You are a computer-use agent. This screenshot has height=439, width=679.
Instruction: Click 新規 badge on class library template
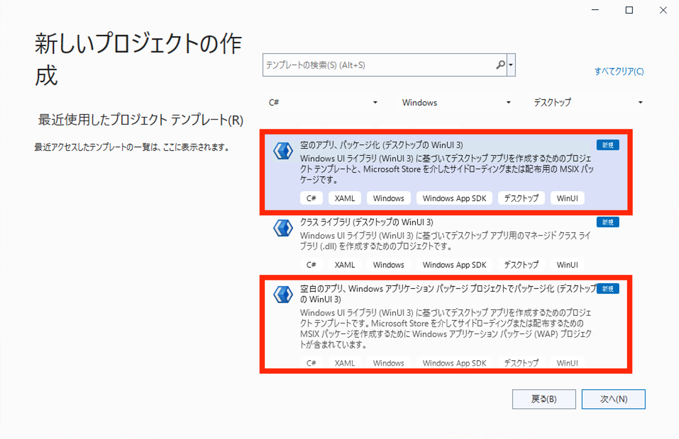[607, 222]
